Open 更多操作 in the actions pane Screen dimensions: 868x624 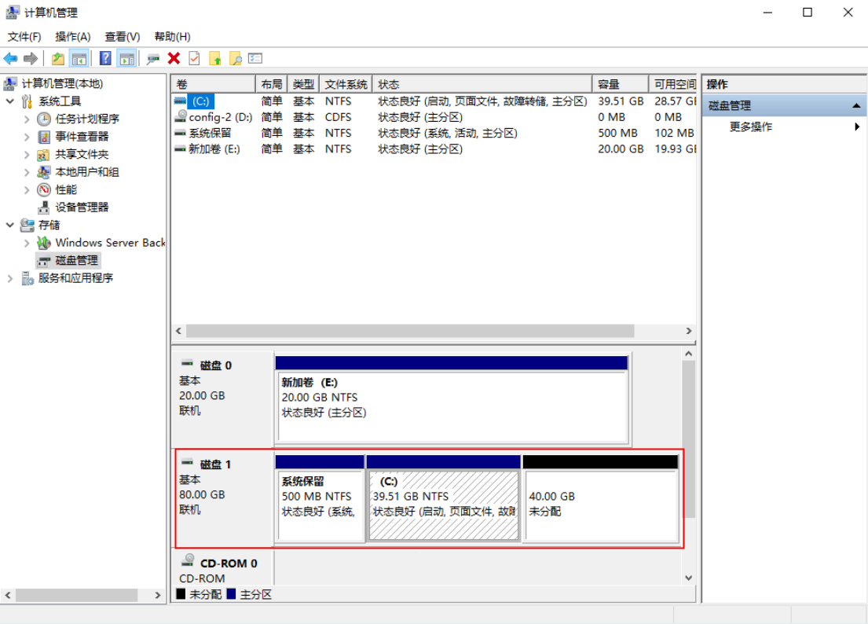tap(751, 127)
